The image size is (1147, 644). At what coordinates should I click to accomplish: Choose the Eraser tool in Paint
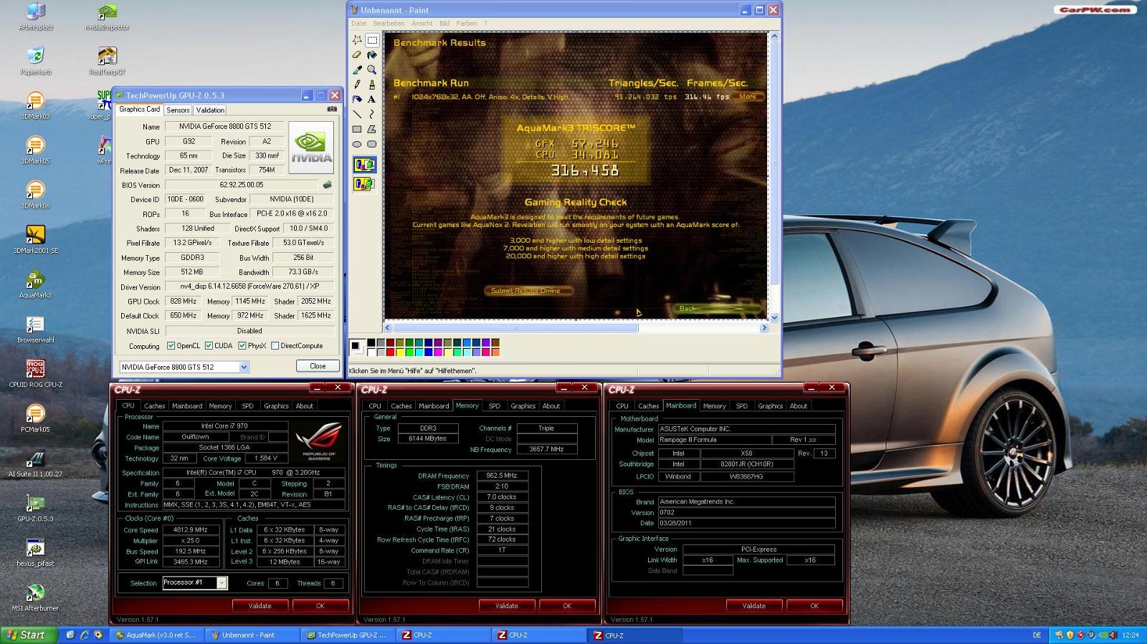(x=357, y=55)
